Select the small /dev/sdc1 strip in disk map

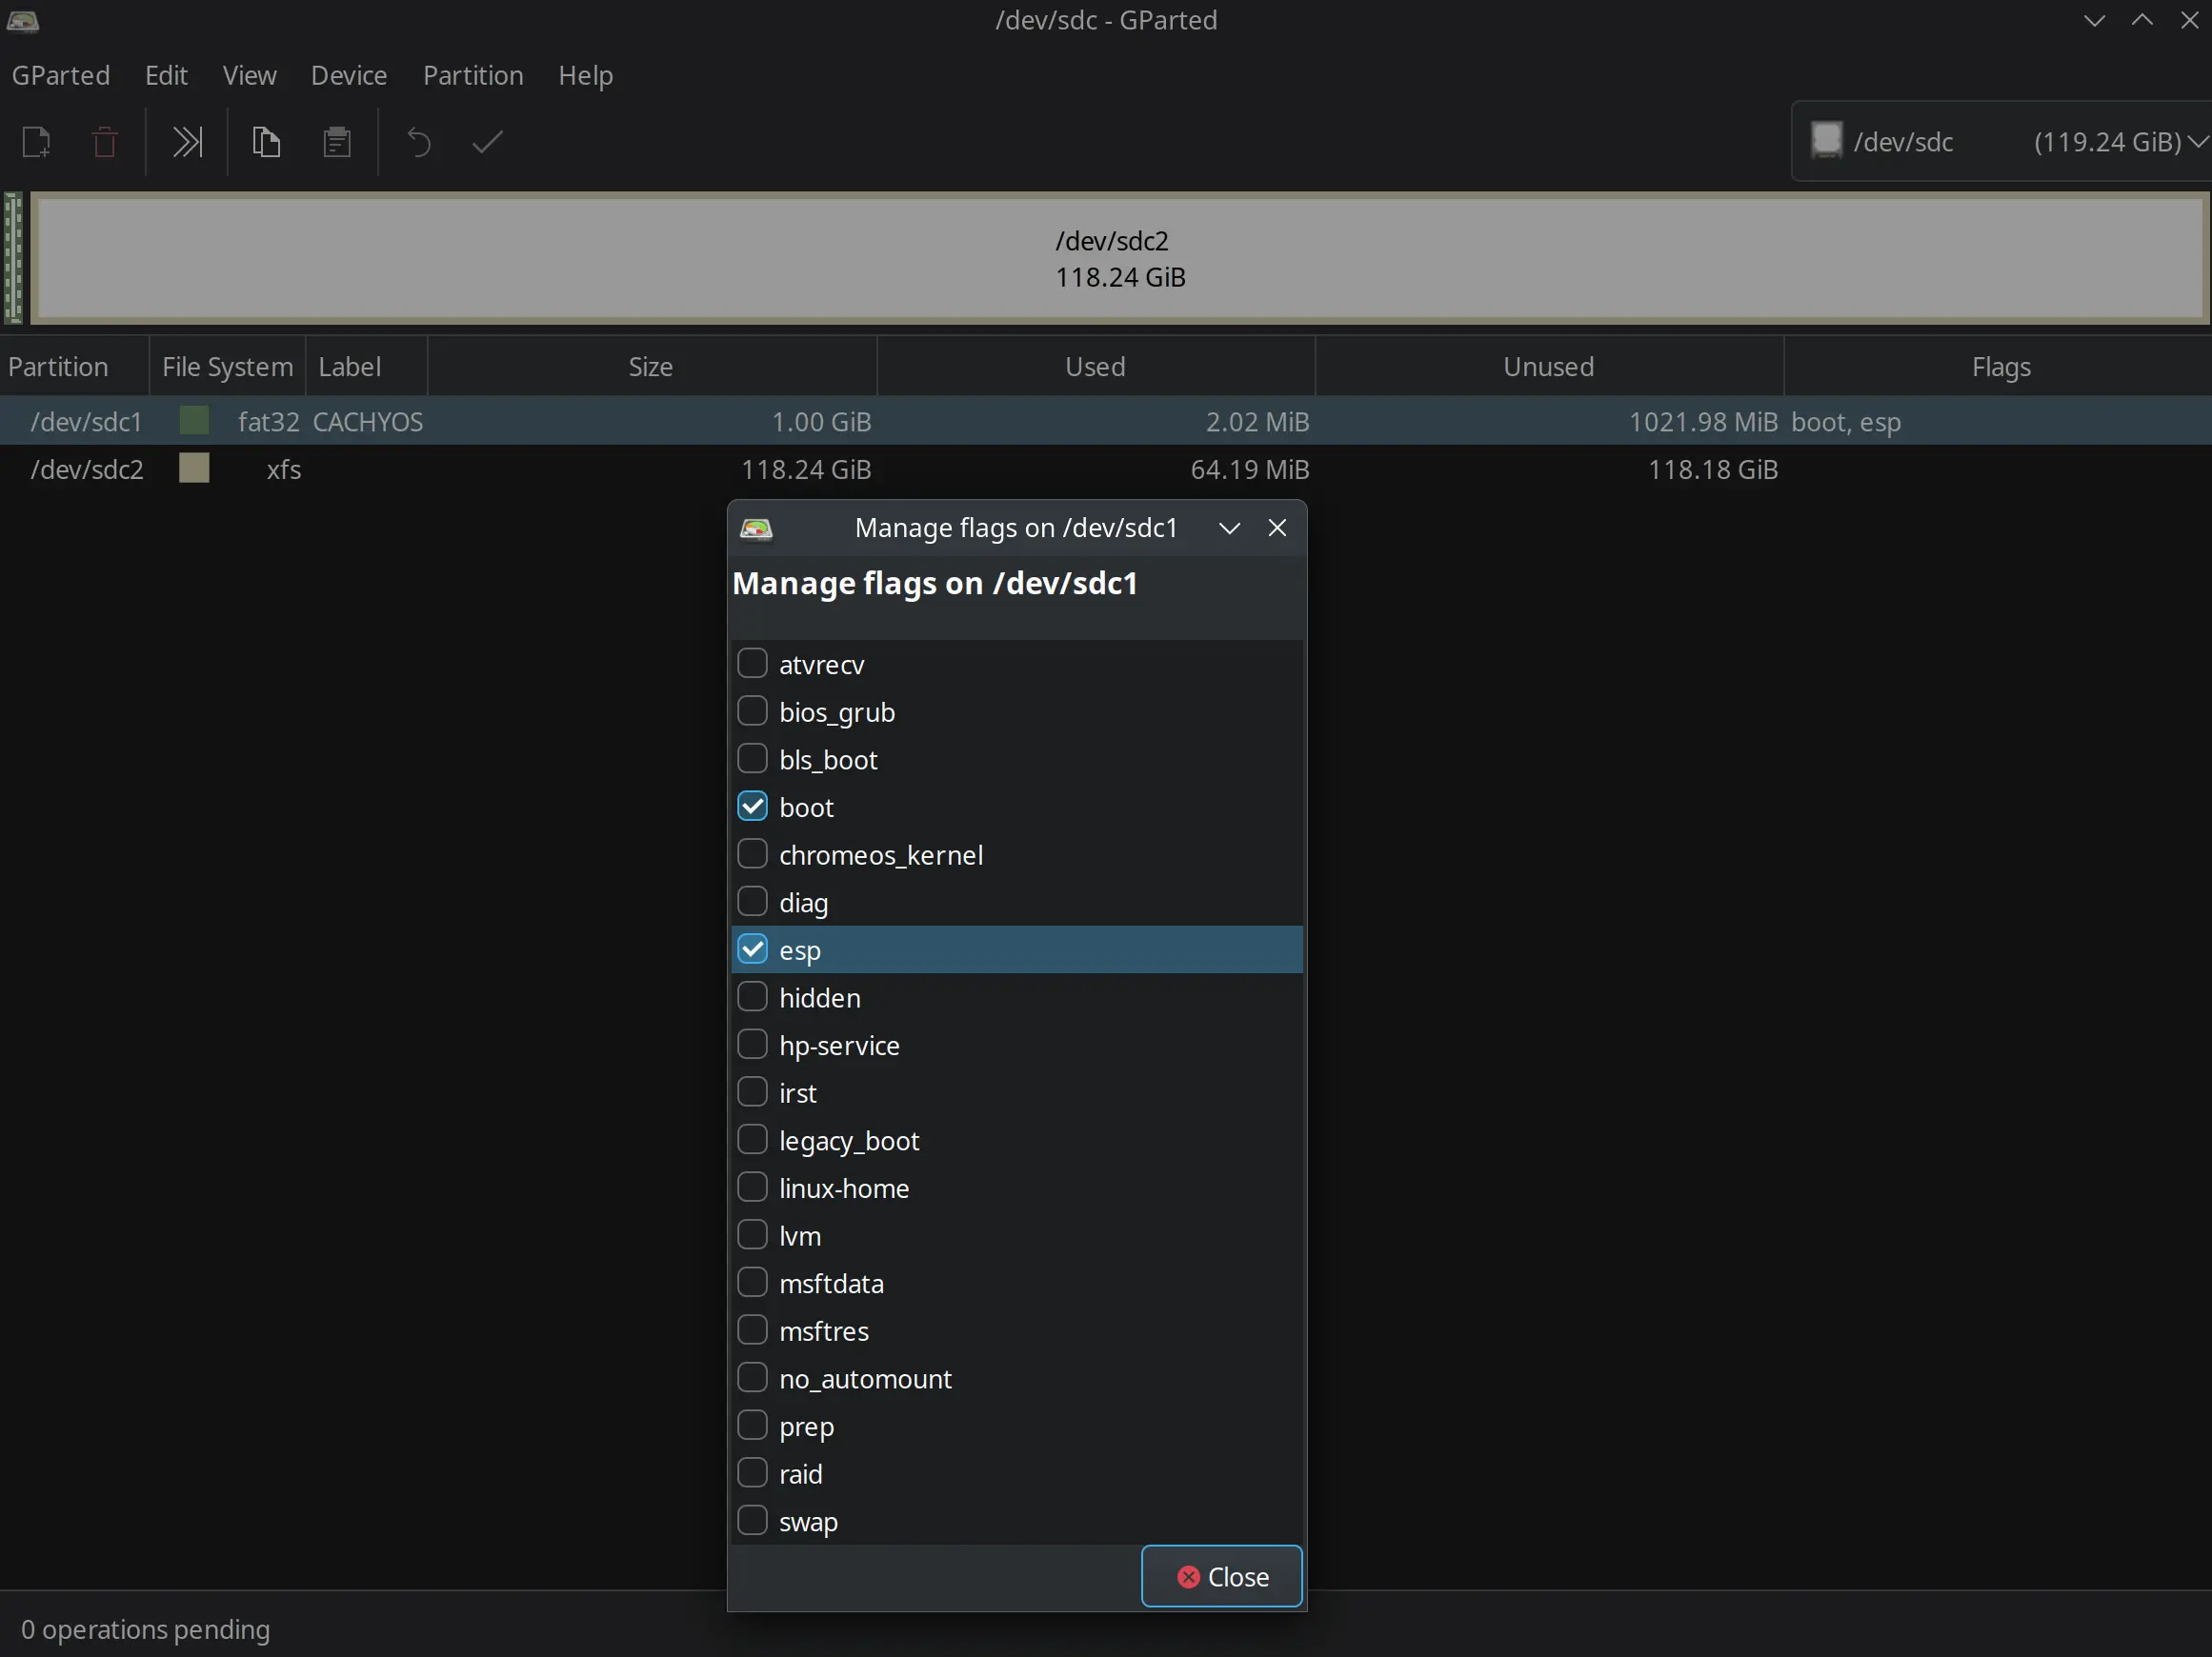(13, 258)
